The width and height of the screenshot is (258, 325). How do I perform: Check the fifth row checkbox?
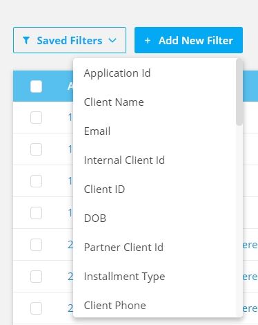click(x=36, y=245)
